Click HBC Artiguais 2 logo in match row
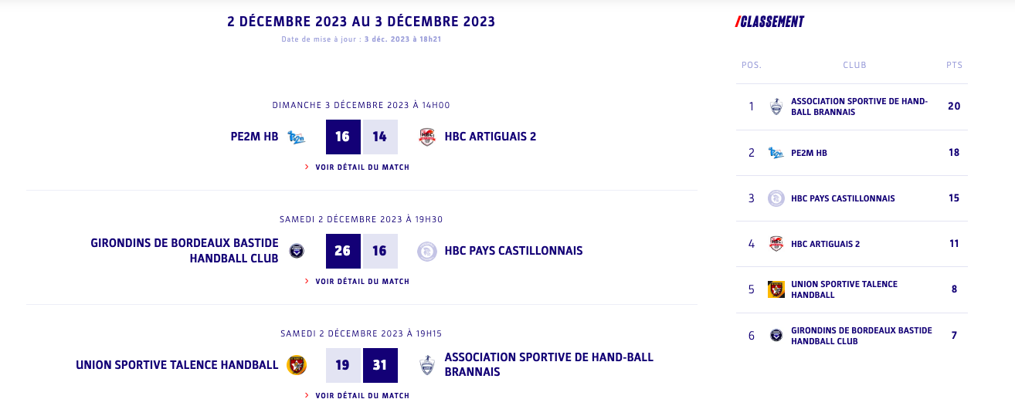Image resolution: width=1015 pixels, height=416 pixels. [427, 137]
